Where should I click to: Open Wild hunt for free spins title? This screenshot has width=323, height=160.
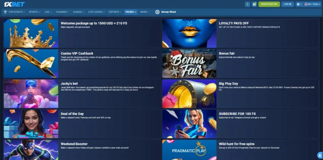pyautogui.click(x=237, y=144)
